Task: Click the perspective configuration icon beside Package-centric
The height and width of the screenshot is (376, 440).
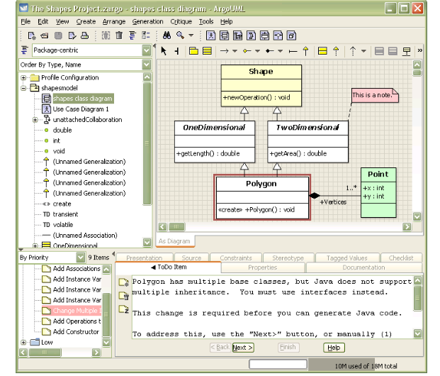Action: (x=25, y=50)
